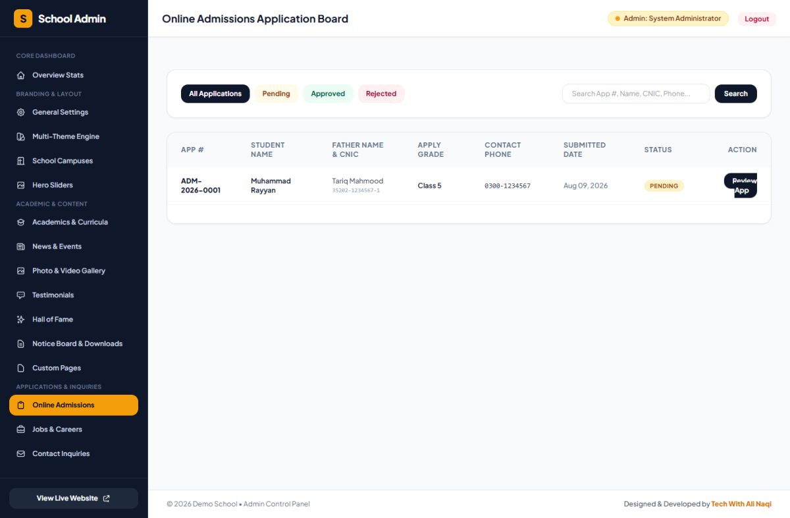
Task: Click the Multi-Theme Engine icon
Action: point(20,136)
